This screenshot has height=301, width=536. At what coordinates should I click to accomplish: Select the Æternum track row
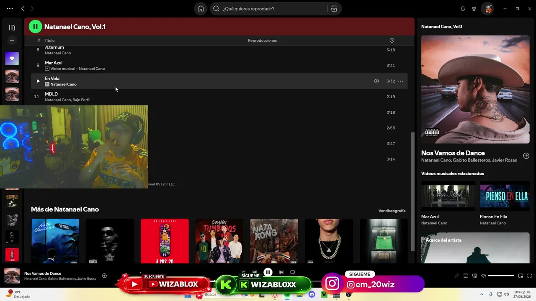pos(219,50)
